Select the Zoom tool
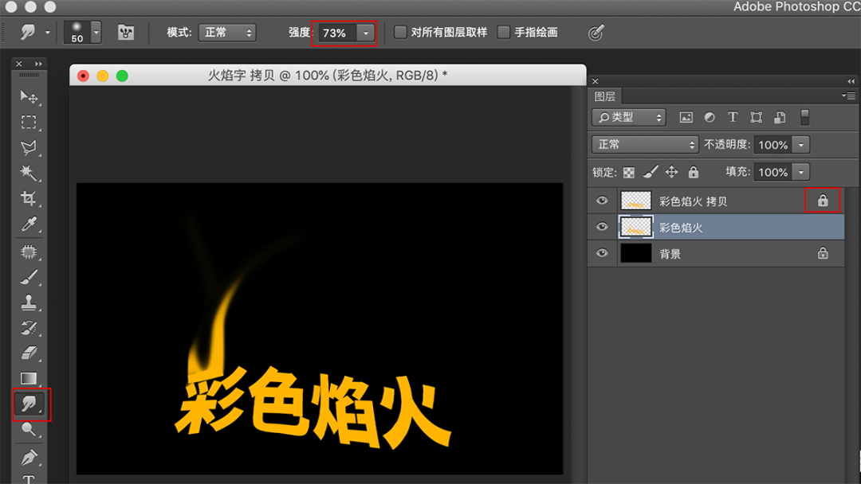Image resolution: width=861 pixels, height=484 pixels. pos(29,429)
